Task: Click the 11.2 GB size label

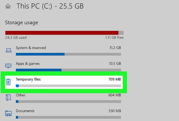Action: (x=115, y=48)
